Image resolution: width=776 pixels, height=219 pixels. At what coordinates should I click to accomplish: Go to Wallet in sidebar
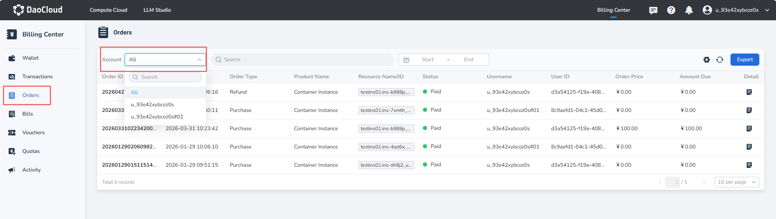point(30,58)
